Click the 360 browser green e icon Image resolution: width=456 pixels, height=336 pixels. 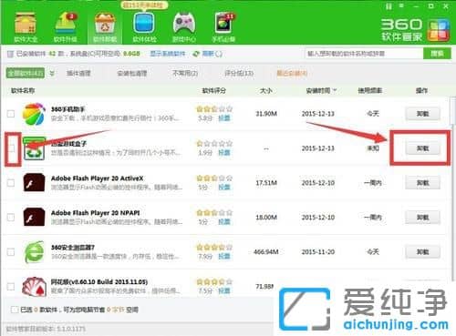(34, 252)
